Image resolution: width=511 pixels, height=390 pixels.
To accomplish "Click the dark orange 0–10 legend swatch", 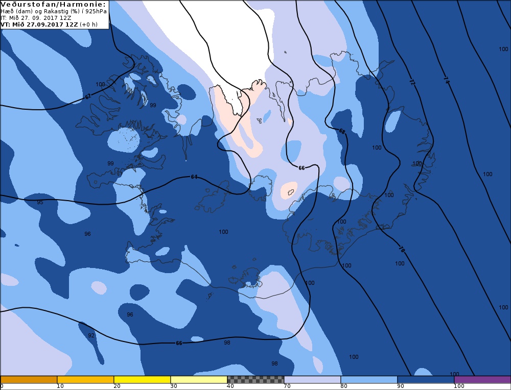I will tap(29, 380).
